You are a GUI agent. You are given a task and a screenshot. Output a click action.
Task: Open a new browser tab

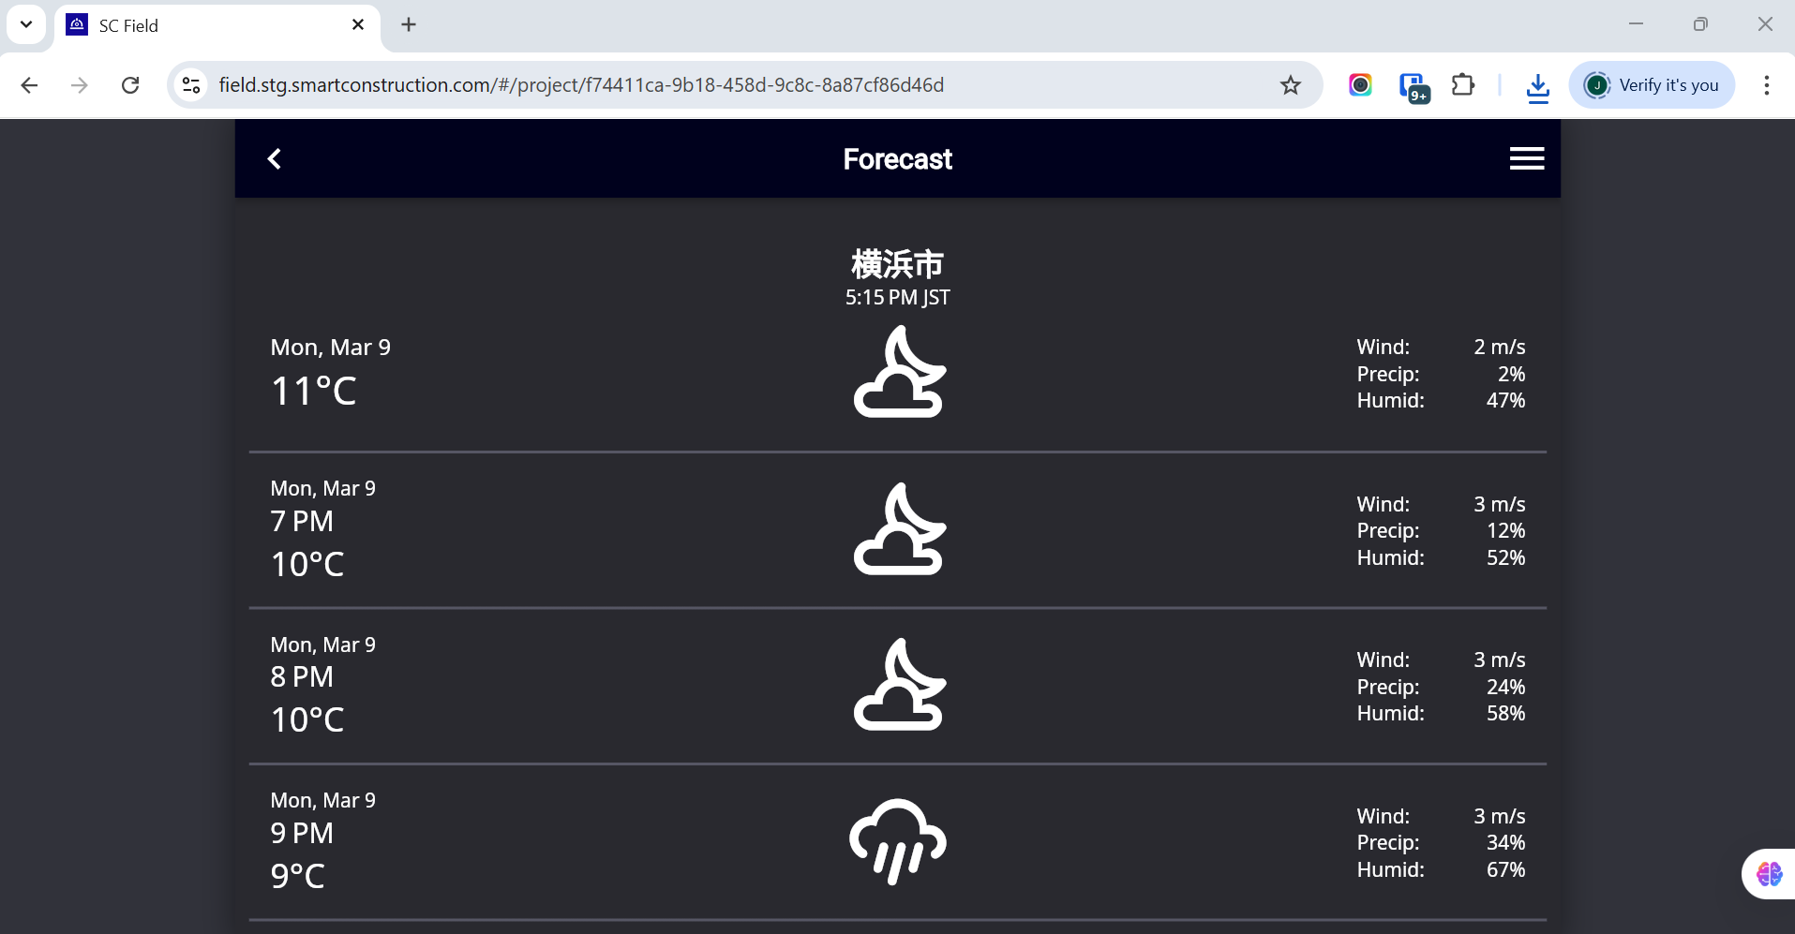(x=409, y=25)
